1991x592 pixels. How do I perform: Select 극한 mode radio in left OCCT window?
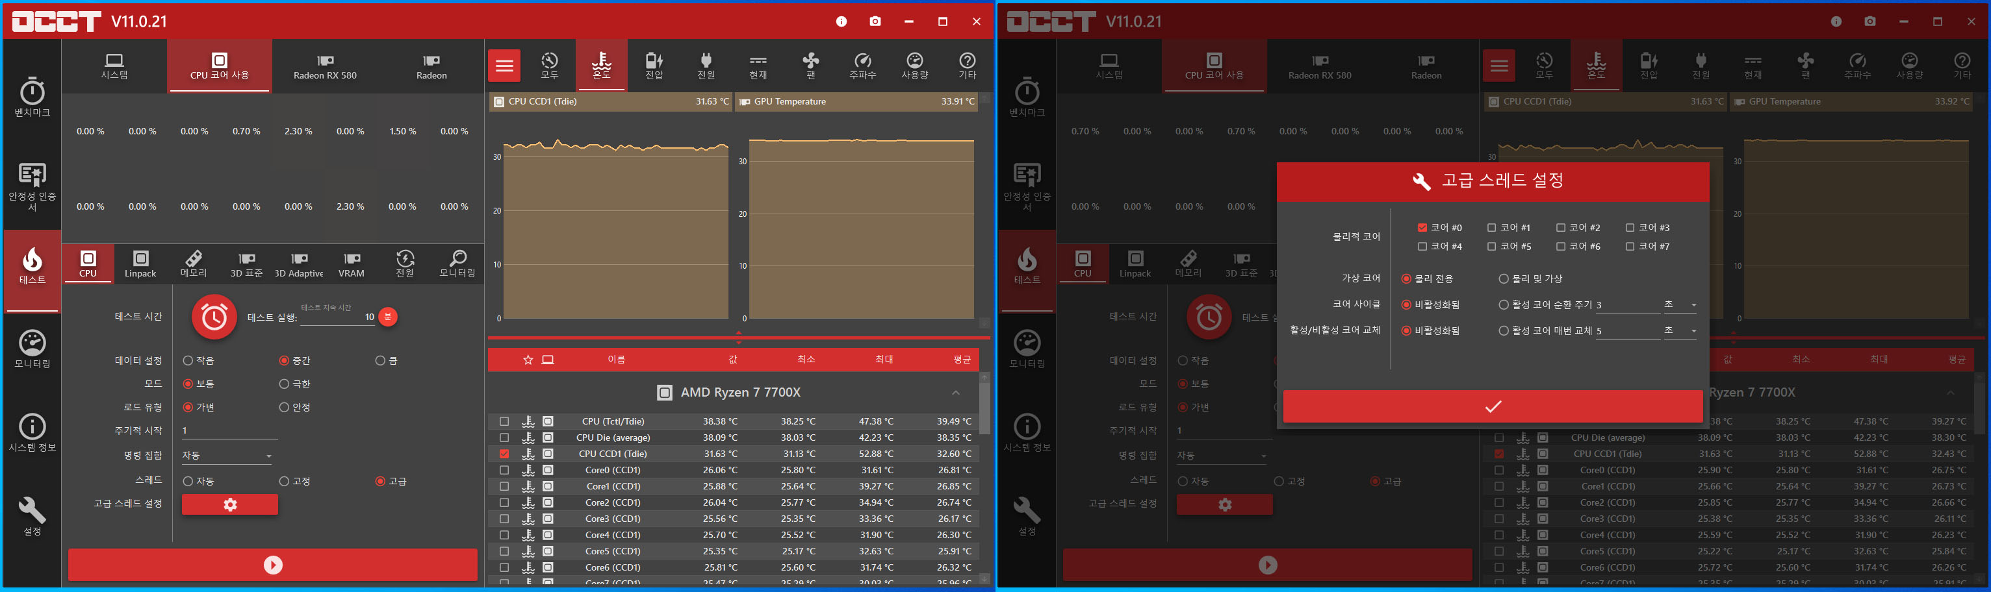pos(284,384)
